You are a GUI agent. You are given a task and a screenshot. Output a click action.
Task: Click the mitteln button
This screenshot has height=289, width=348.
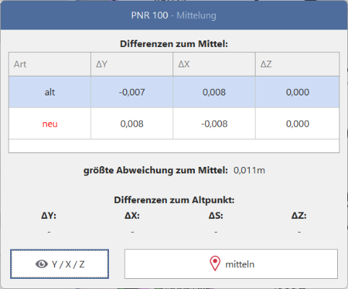coord(231,264)
